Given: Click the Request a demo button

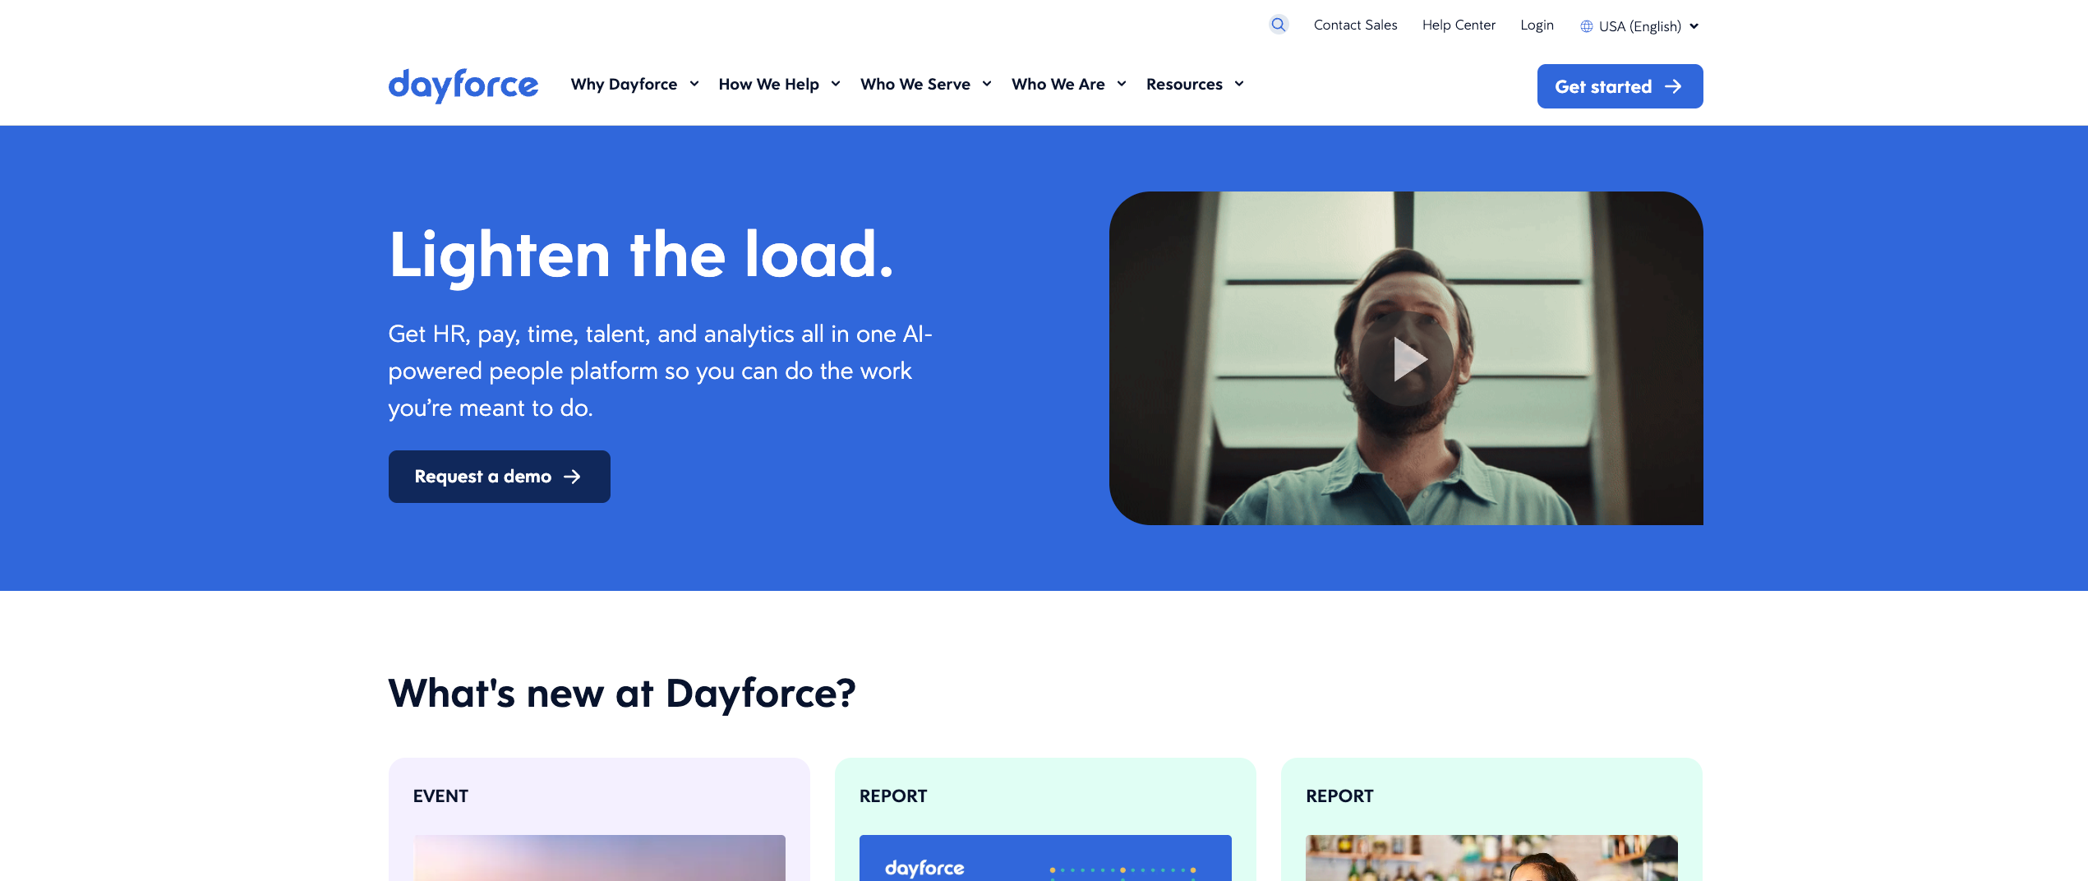Looking at the screenshot, I should (499, 477).
